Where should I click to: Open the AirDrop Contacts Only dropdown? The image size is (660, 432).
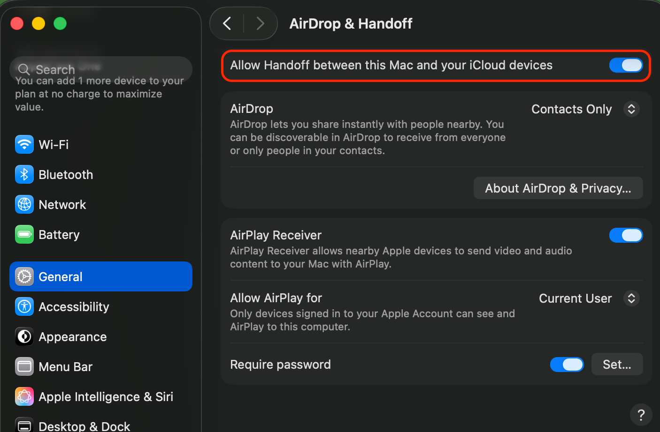pos(585,109)
